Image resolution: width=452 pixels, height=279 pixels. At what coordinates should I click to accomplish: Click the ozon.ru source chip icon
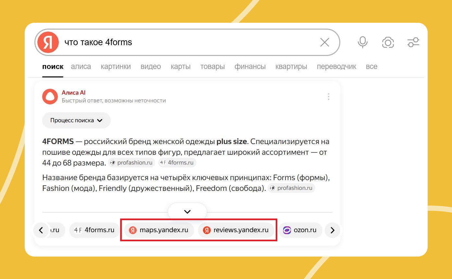pos(287,230)
